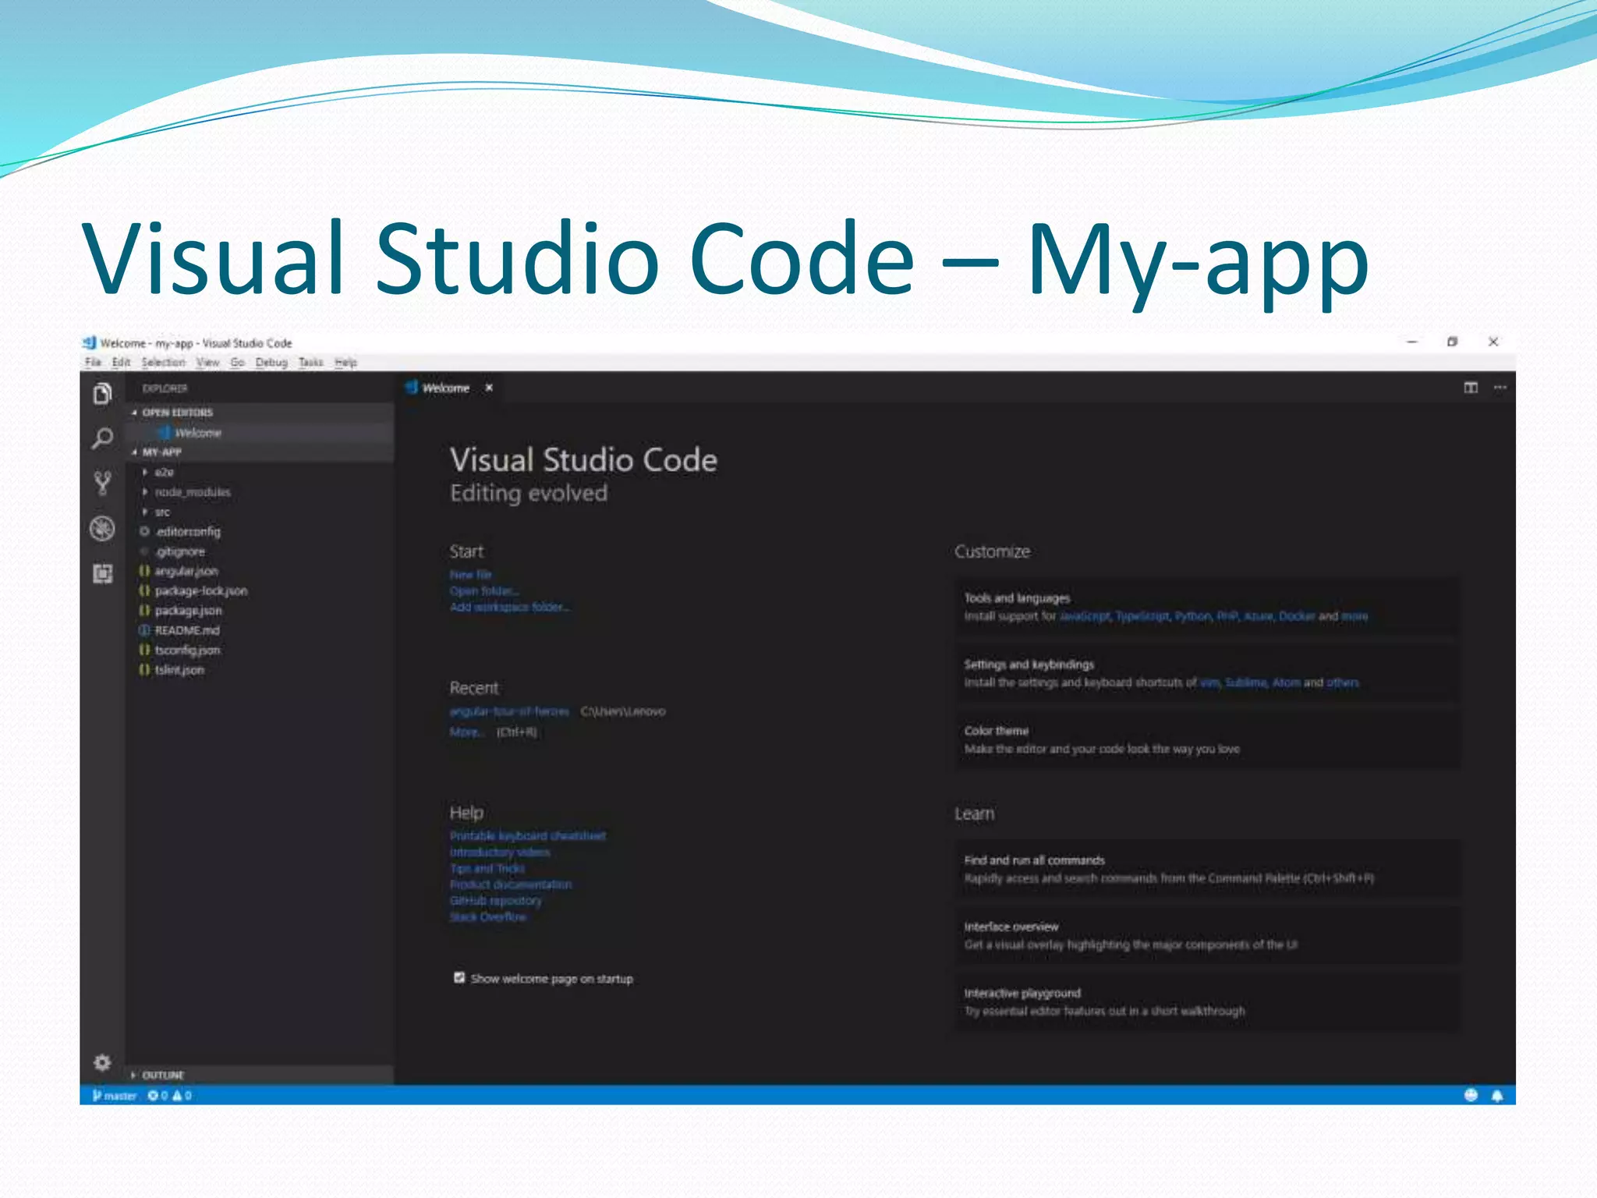
Task: Select Welcome under Open Editors
Action: click(x=260, y=433)
